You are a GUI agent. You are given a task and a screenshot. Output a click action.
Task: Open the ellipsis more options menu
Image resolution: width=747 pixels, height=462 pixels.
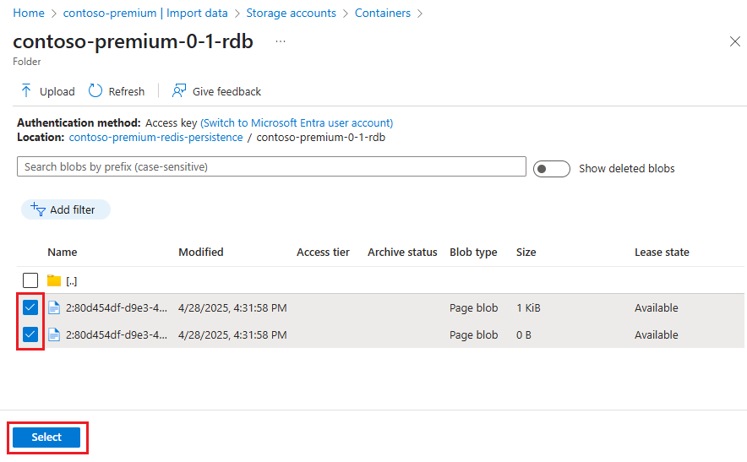point(281,41)
